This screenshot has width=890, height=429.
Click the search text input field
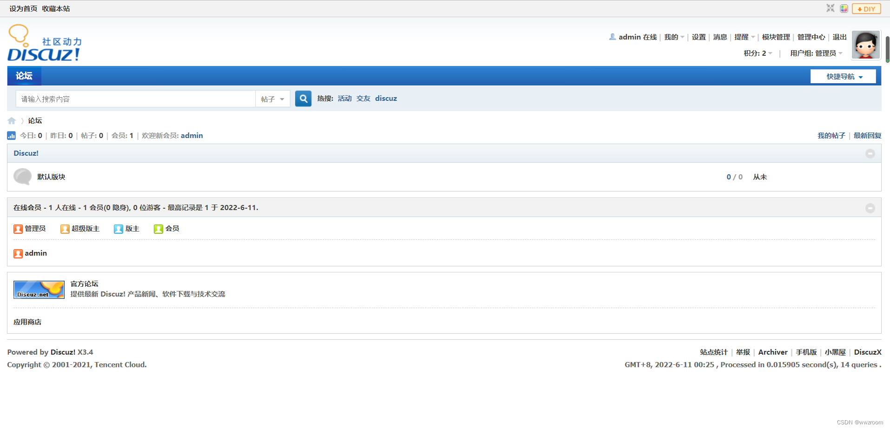(x=136, y=99)
